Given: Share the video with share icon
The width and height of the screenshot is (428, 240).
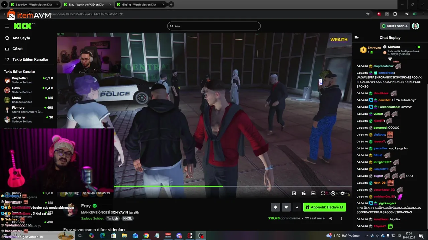Looking at the screenshot, I should click(331, 218).
